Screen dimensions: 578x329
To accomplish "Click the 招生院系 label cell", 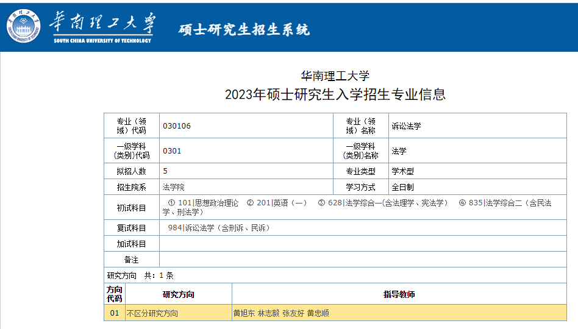I will 132,187.
